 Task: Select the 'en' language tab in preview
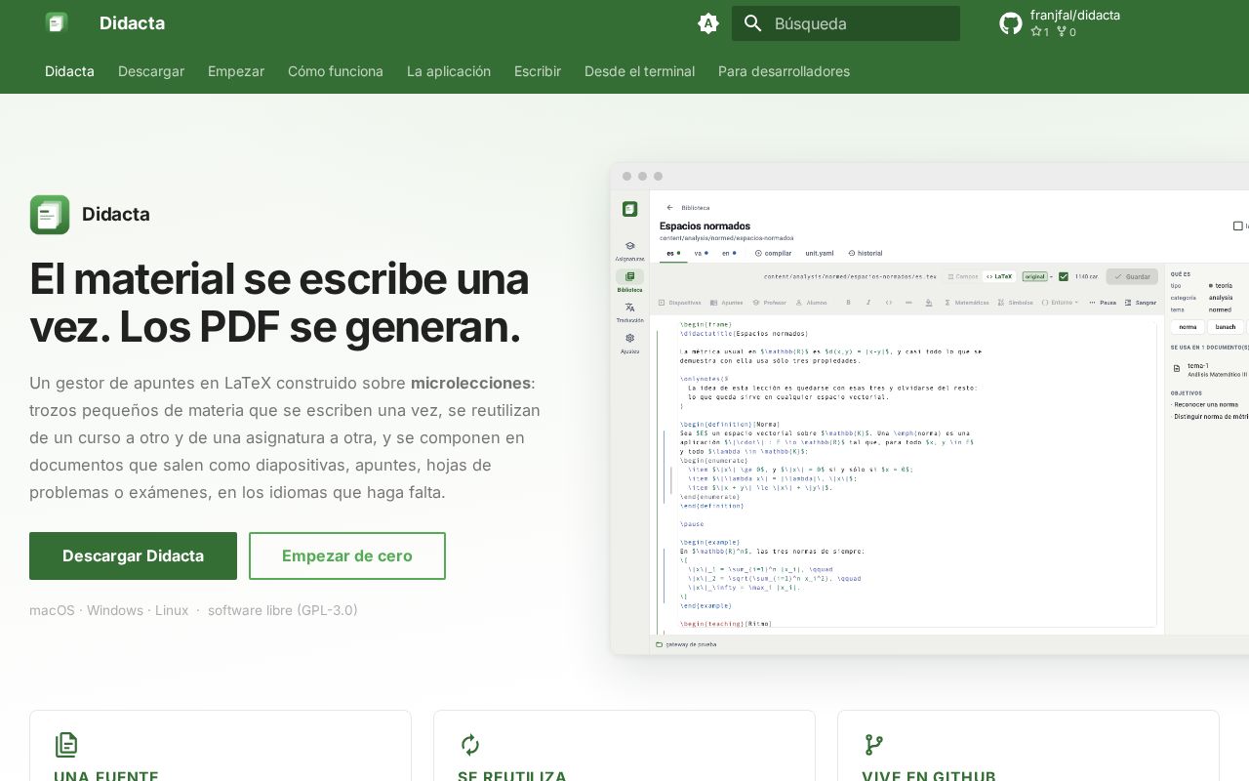[x=728, y=253]
